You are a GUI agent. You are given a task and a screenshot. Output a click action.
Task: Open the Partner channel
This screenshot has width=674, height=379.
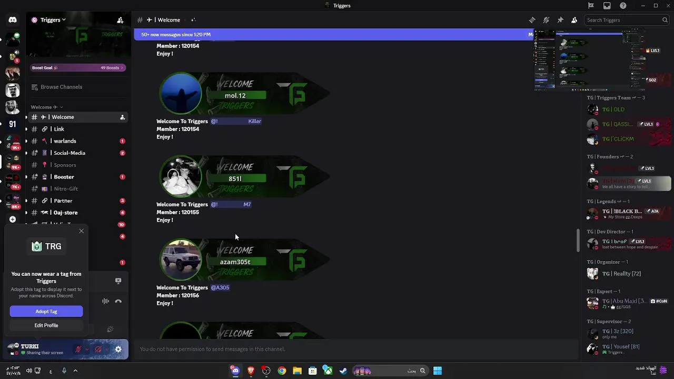tap(77, 201)
